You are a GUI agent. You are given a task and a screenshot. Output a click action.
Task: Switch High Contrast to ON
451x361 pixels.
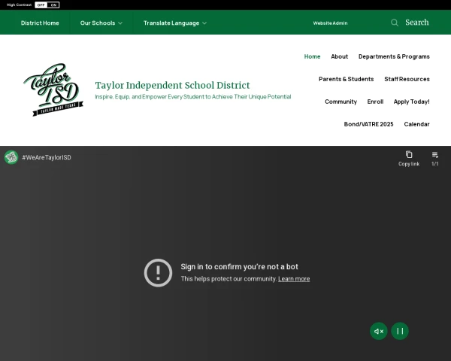[53, 5]
